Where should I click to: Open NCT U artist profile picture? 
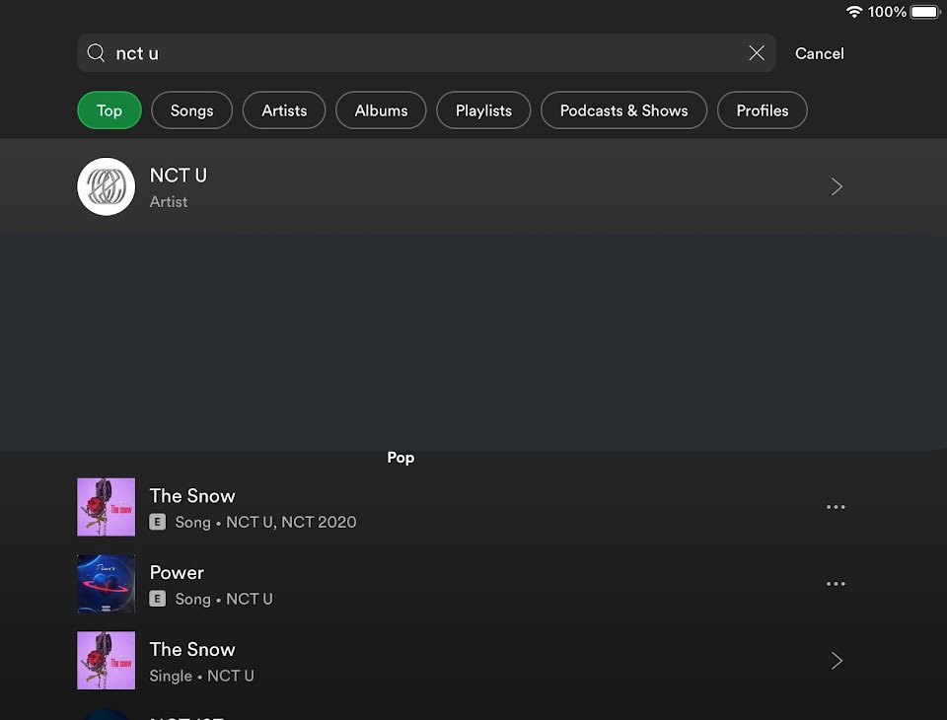[107, 186]
